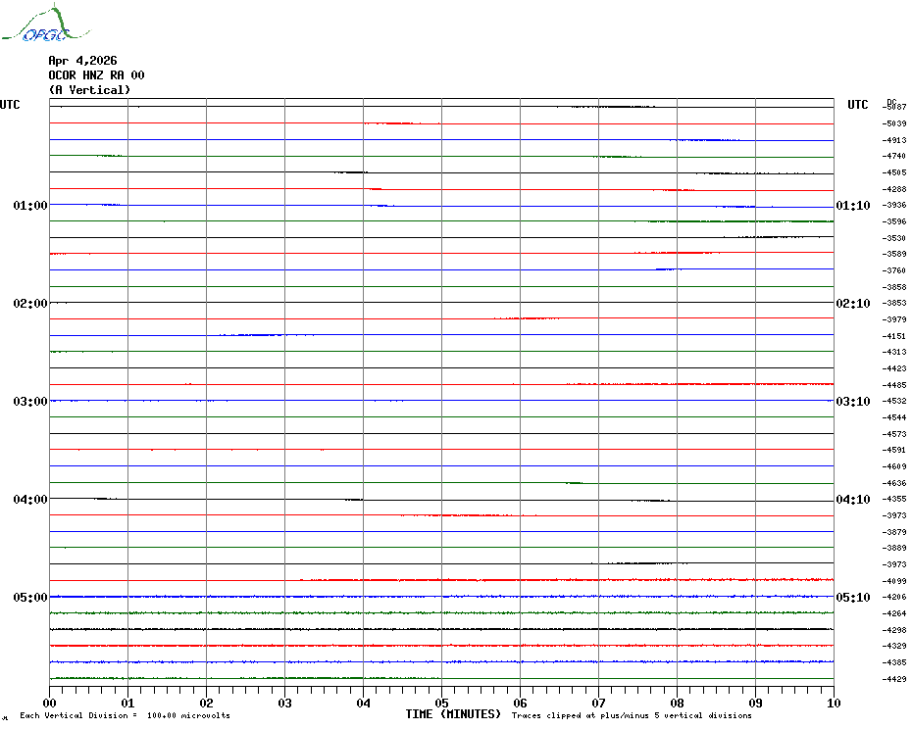Viewport: 912px width, 729px height.
Task: Click the 04:10 time label on right
Action: point(852,500)
